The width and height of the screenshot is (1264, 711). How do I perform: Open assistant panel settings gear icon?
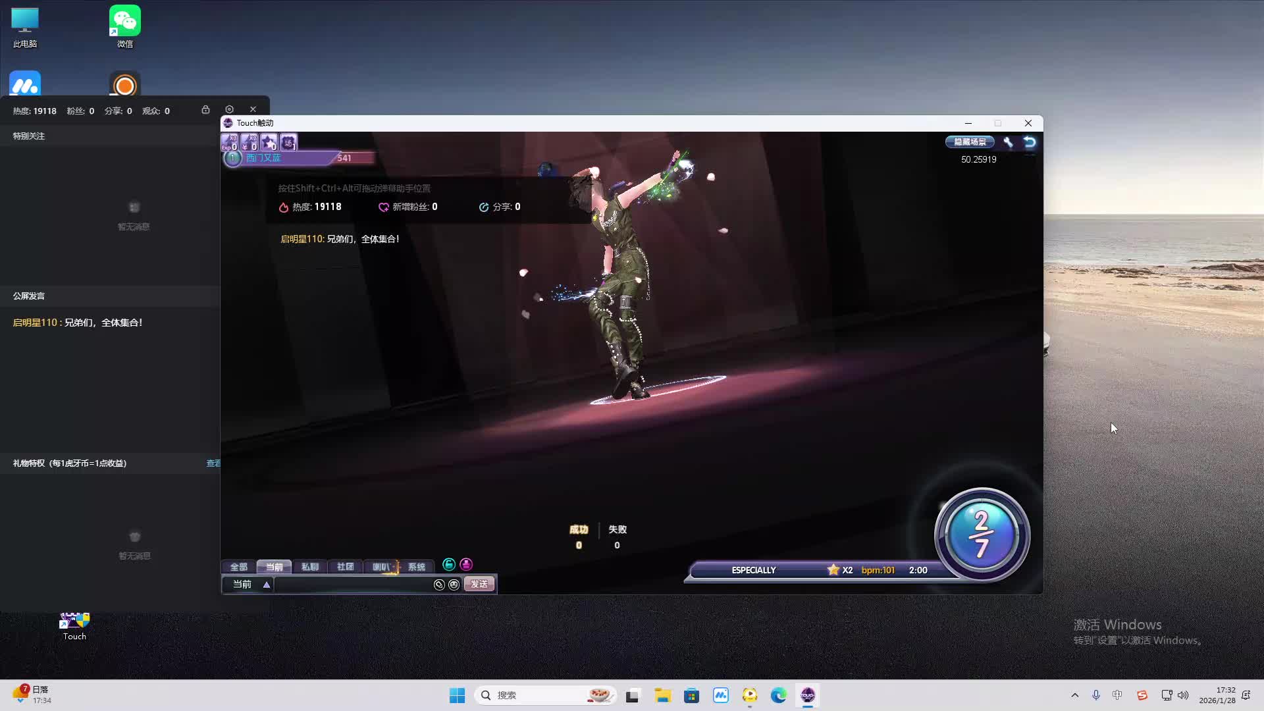click(229, 109)
